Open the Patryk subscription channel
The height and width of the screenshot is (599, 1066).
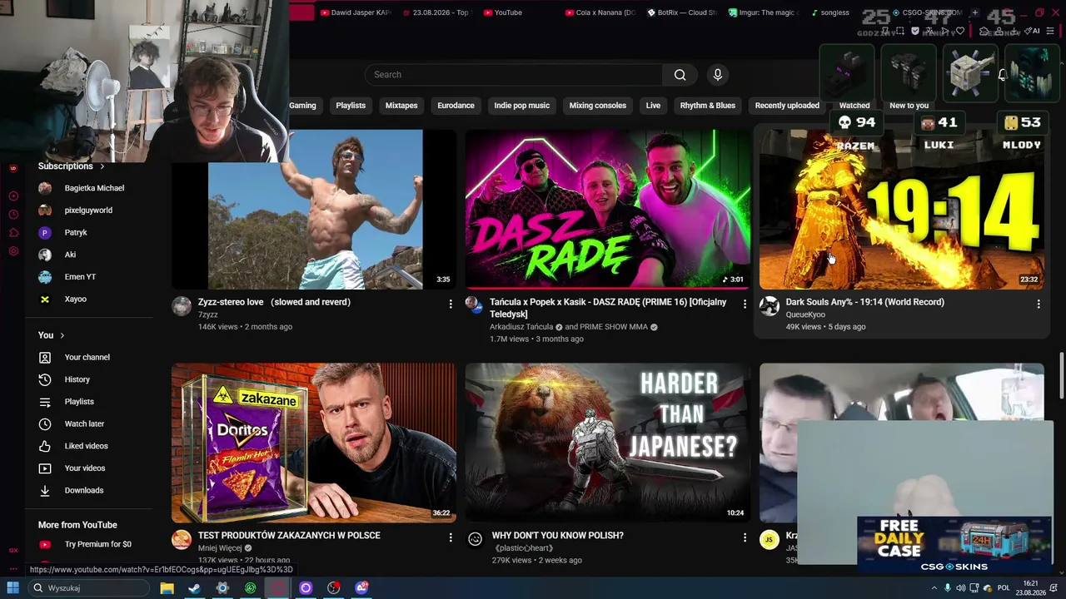76,233
